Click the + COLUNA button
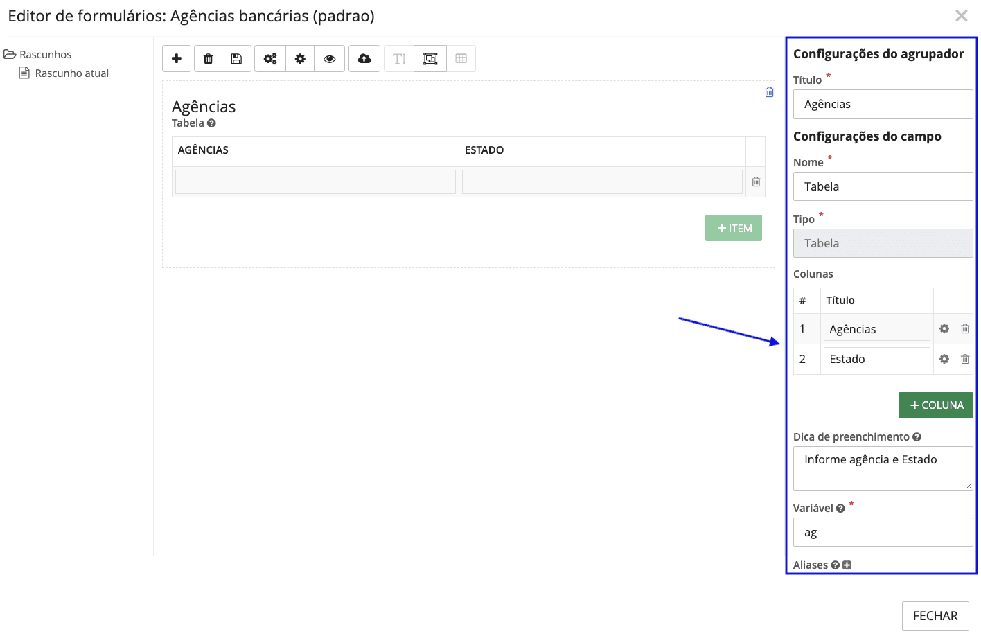 (935, 405)
